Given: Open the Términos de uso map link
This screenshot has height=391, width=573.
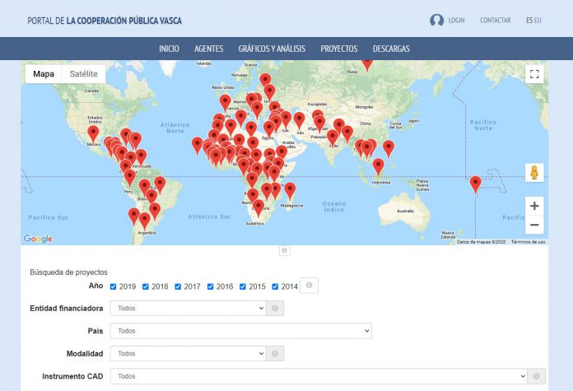Looking at the screenshot, I should (528, 242).
